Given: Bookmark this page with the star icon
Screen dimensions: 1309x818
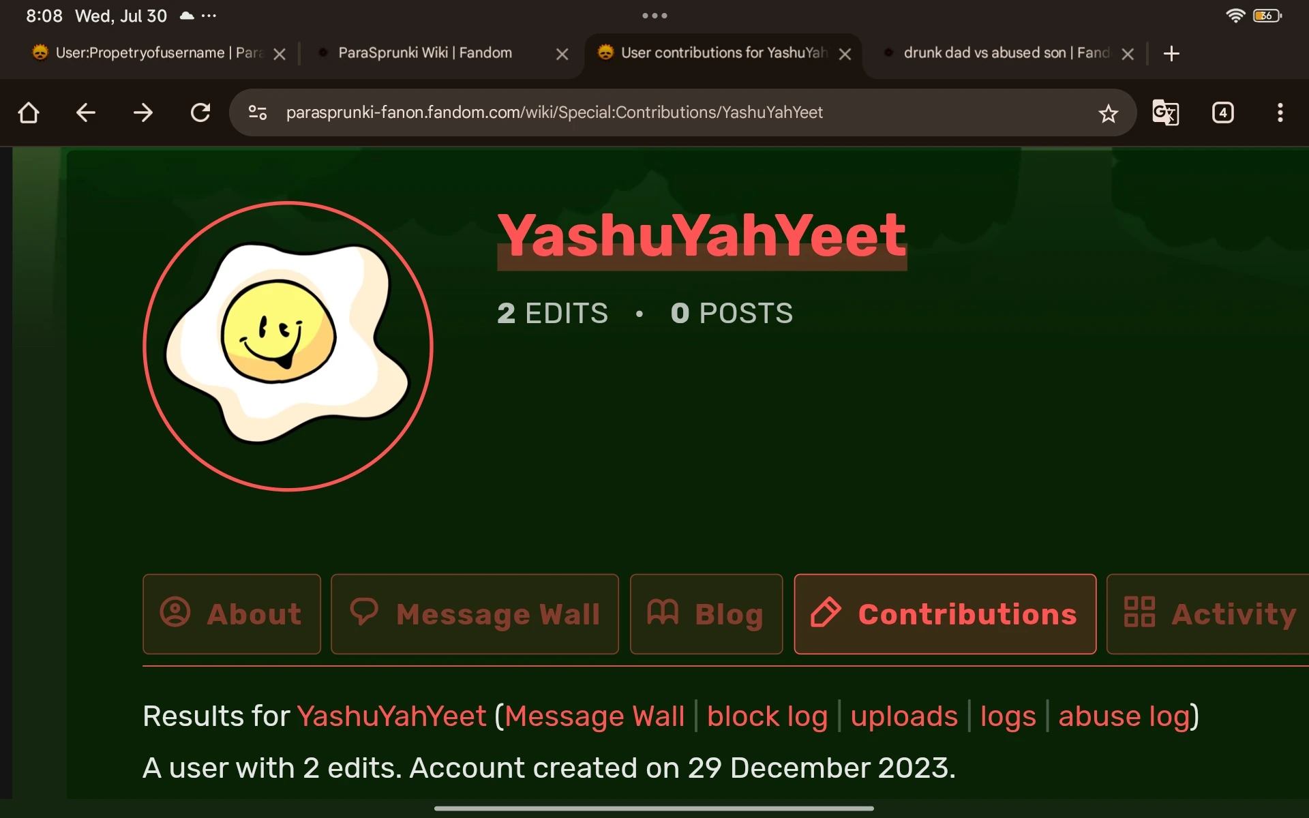Looking at the screenshot, I should coord(1109,113).
